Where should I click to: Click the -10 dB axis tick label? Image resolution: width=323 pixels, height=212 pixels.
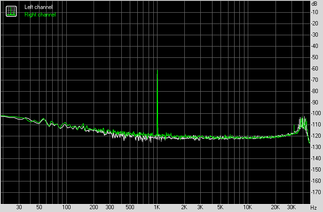pyautogui.click(x=315, y=12)
